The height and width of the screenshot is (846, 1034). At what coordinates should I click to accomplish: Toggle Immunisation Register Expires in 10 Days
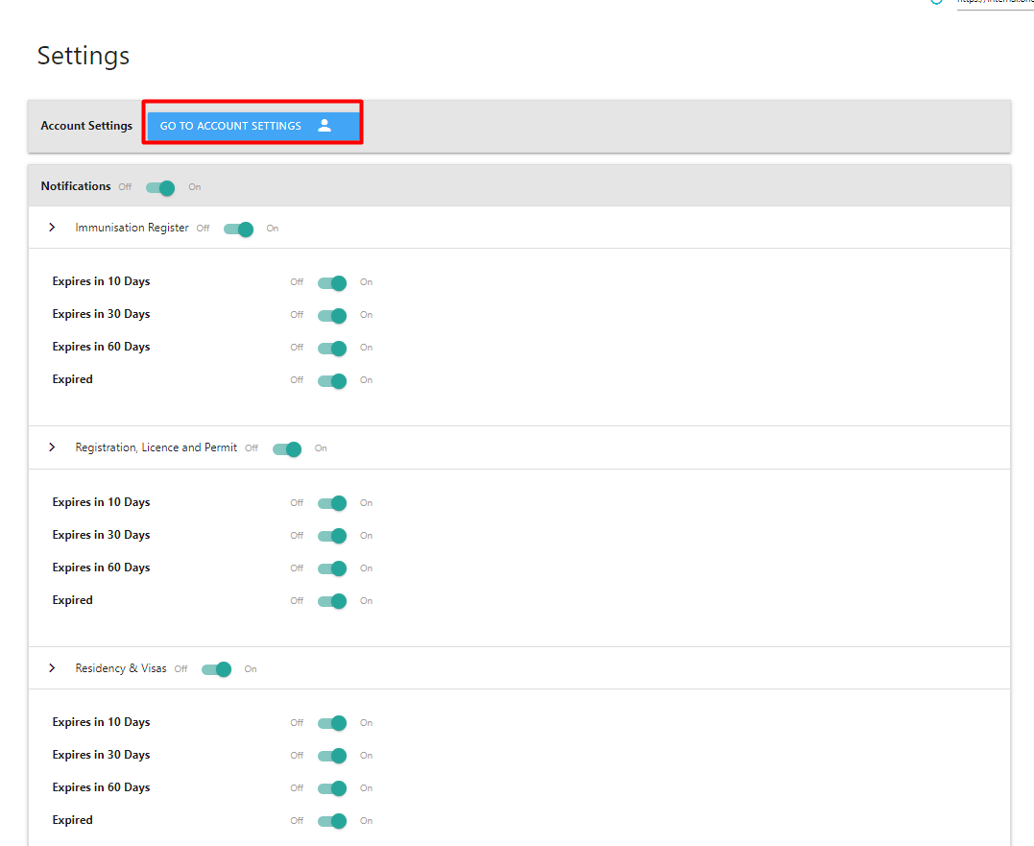331,283
